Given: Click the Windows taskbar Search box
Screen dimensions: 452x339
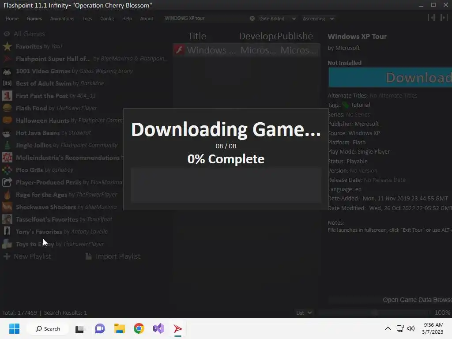Looking at the screenshot, I should (x=48, y=328).
